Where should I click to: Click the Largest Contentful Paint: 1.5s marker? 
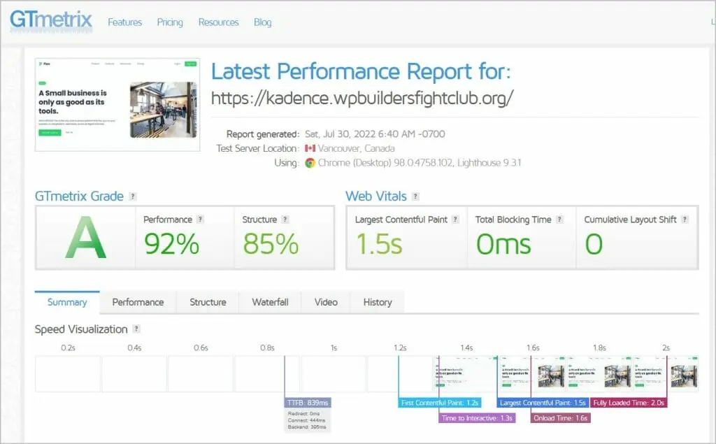coord(543,403)
